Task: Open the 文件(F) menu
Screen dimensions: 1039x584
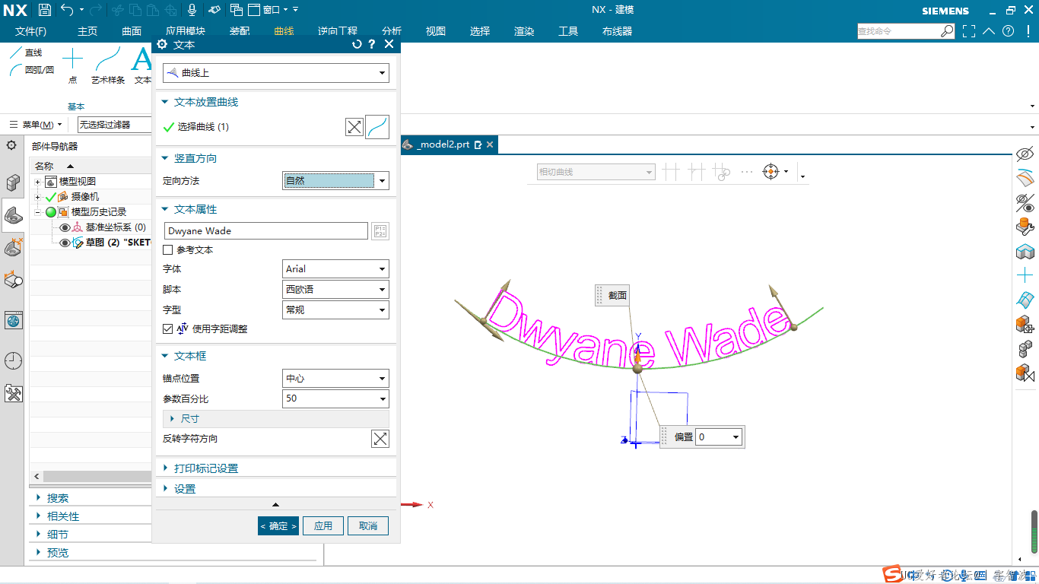Action: coord(31,31)
